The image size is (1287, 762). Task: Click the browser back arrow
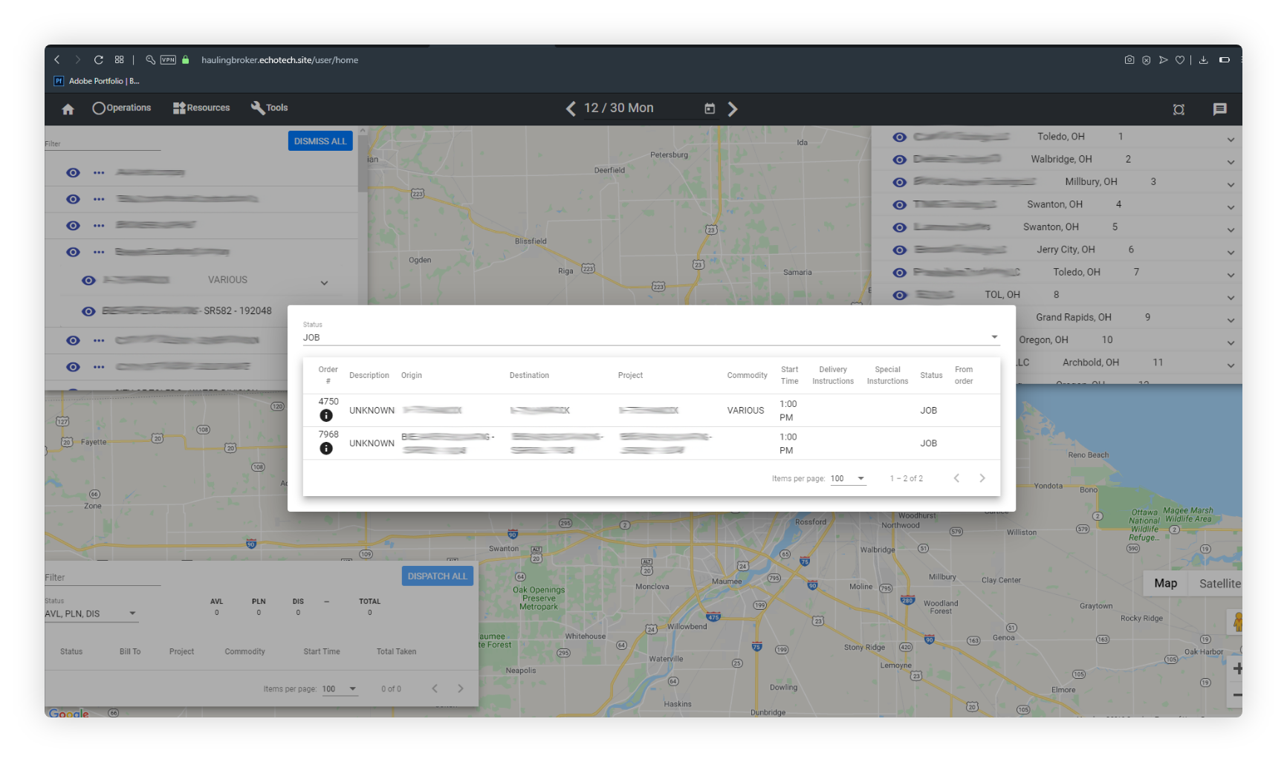coord(57,59)
